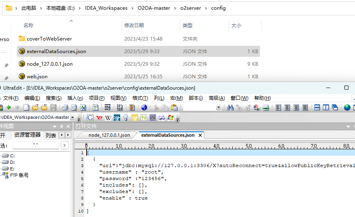The image size is (355, 217).
Task: Click the Google search toolbar icon
Action: [x=90, y=118]
